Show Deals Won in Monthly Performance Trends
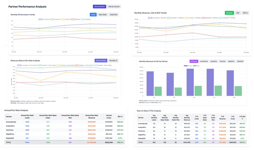 (x=113, y=15)
